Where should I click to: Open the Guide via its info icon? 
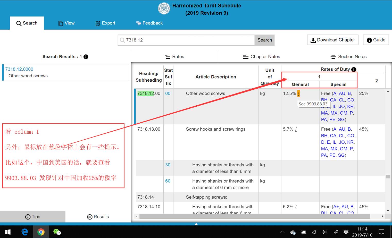pyautogui.click(x=369, y=40)
